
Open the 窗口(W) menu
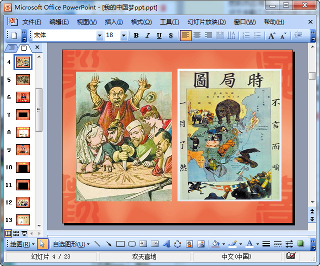244,22
